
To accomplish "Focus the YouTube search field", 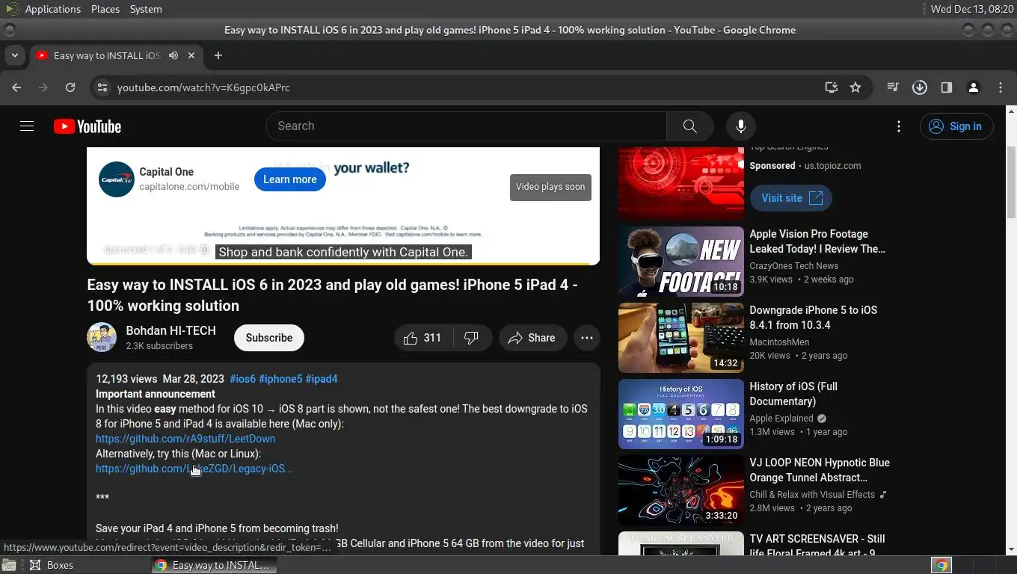I will pos(466,126).
